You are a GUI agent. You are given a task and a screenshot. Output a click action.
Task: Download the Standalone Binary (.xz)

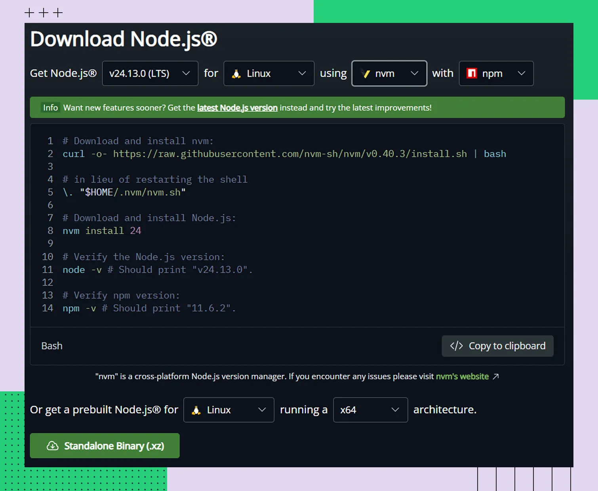pos(105,446)
